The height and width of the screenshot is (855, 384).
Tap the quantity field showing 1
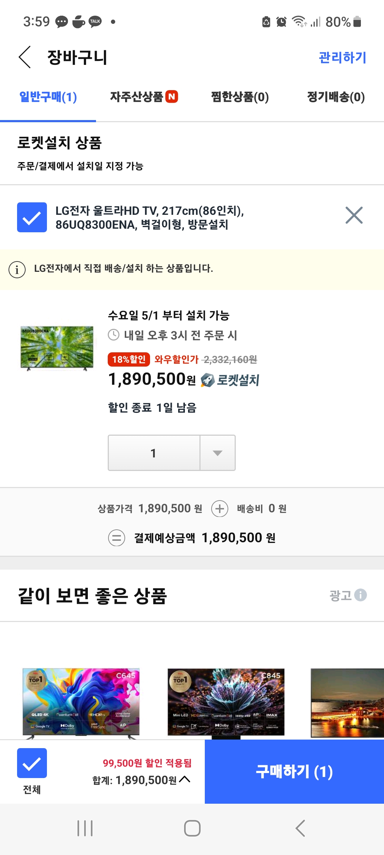point(154,453)
